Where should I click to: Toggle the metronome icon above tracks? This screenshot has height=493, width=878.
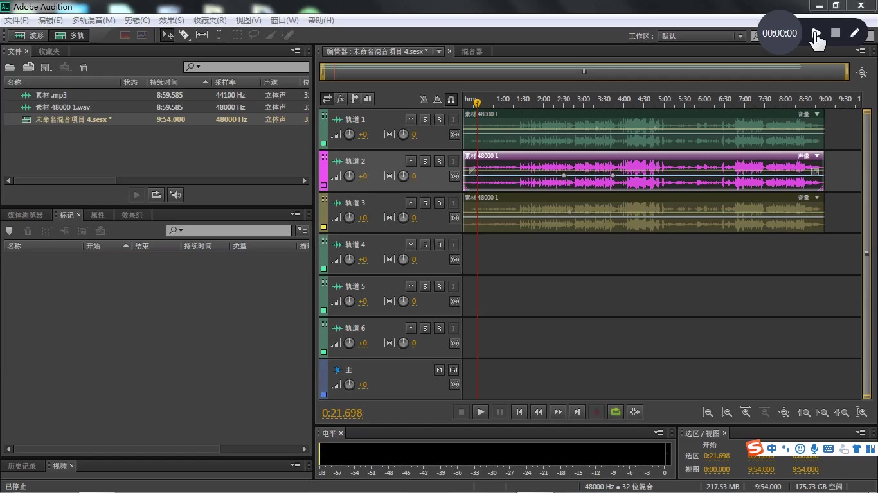coord(424,99)
